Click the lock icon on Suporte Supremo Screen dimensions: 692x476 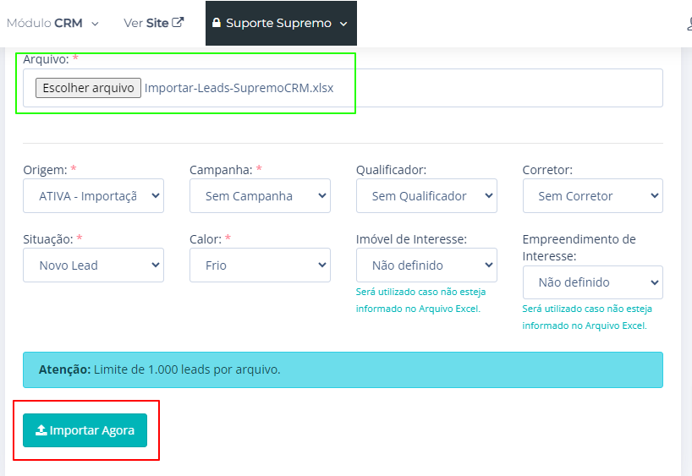(217, 23)
